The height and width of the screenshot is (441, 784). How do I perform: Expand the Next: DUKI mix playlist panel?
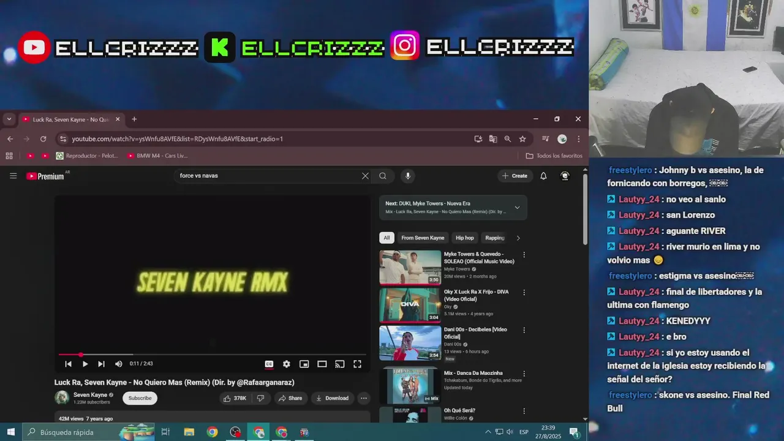(x=517, y=208)
